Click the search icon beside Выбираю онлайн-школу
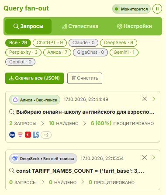This screenshot has width=166, height=195. (x=12, y=112)
